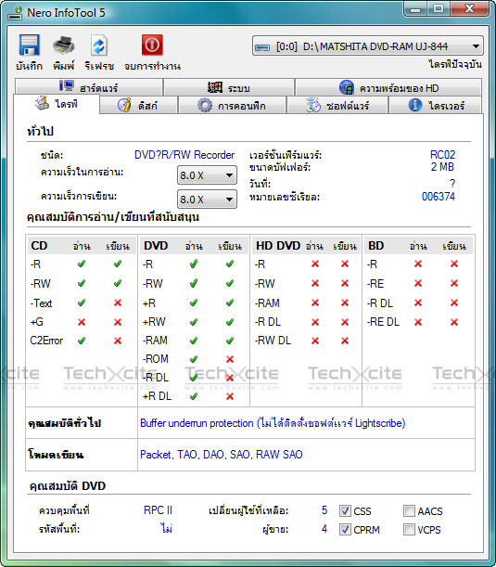496x567 pixels.
Task: Switch to the ดิสก์ tab
Action: 138,105
